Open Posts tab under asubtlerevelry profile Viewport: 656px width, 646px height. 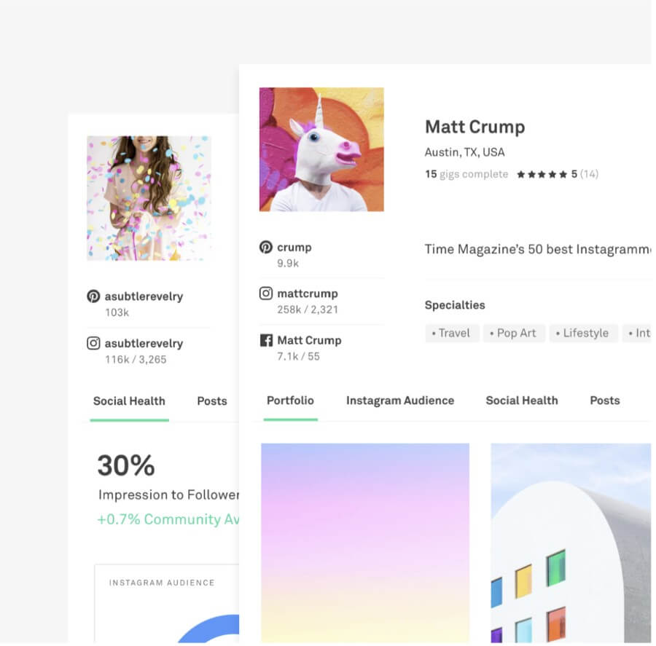click(x=211, y=401)
